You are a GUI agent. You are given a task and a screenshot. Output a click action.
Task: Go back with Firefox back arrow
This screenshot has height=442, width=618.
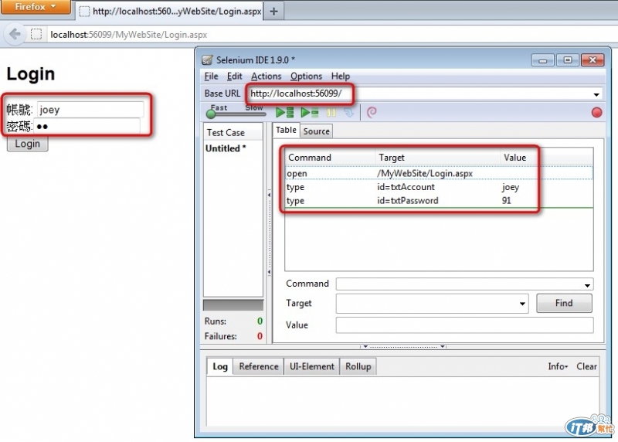[15, 34]
